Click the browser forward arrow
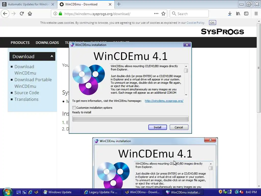The width and height of the screenshot is (261, 196). click(14, 14)
